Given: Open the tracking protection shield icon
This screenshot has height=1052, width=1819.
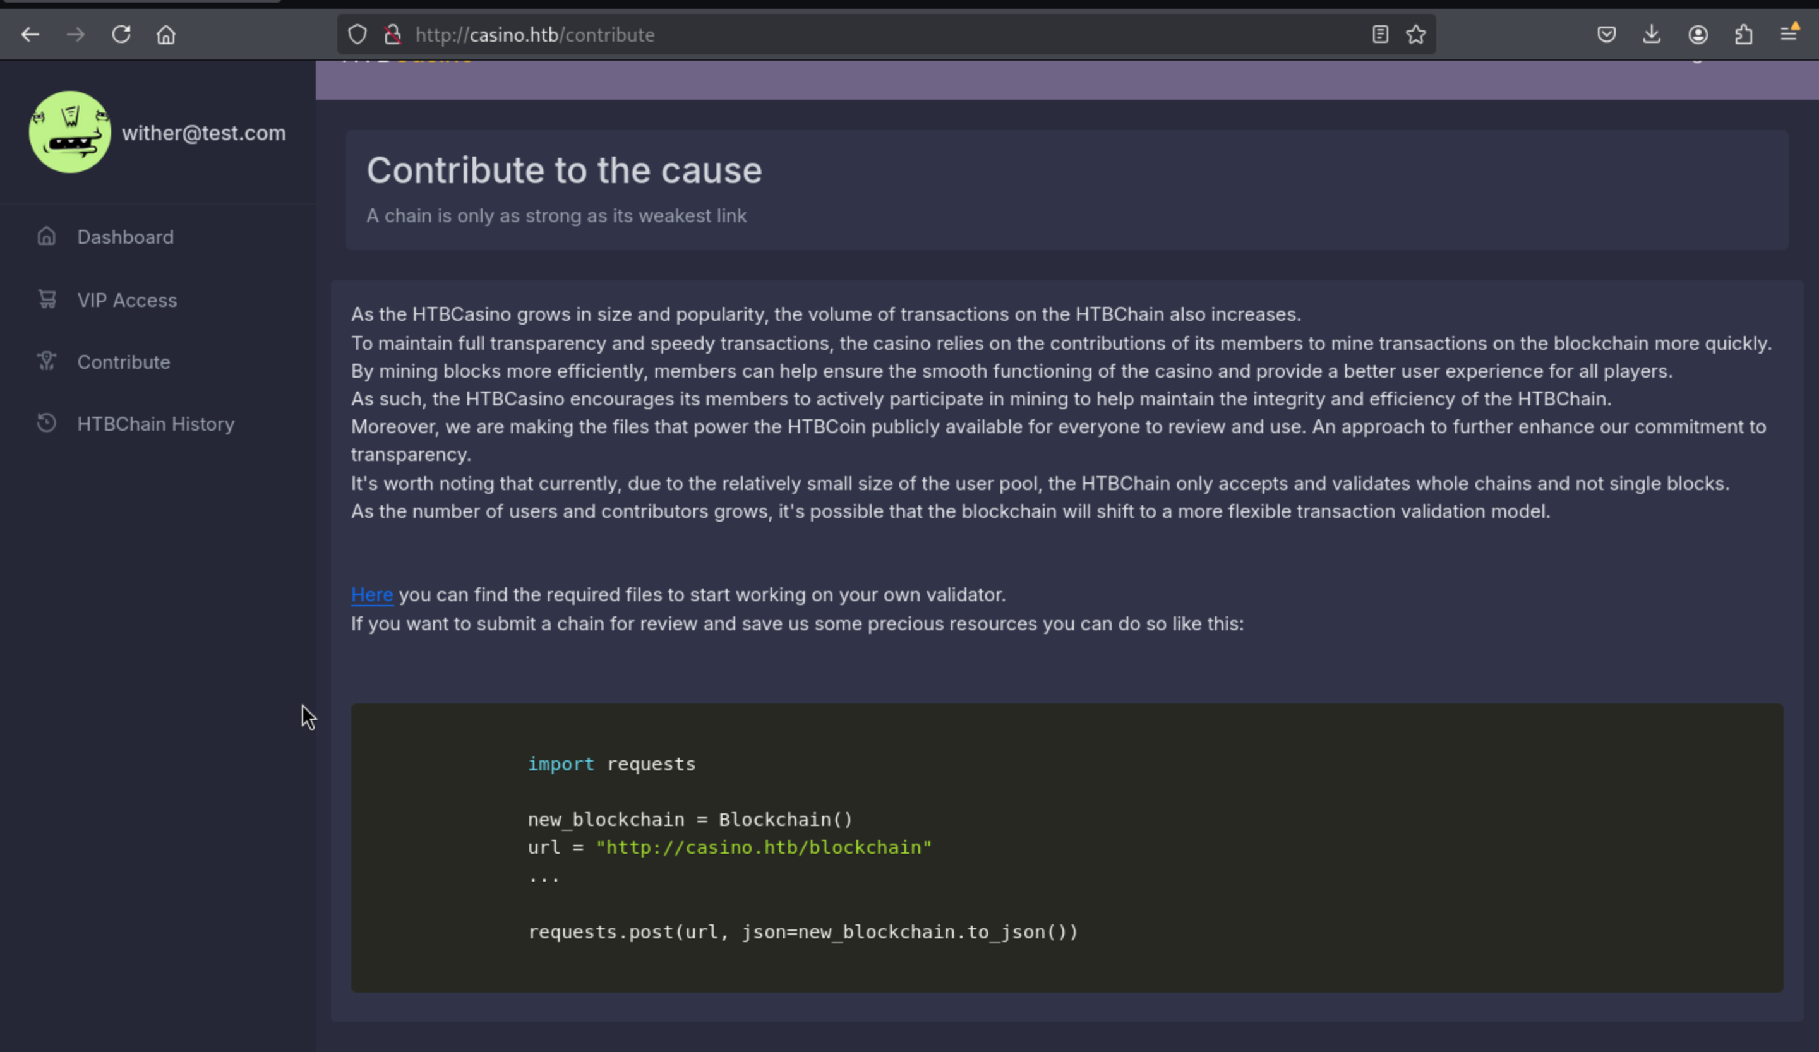Looking at the screenshot, I should click(357, 34).
